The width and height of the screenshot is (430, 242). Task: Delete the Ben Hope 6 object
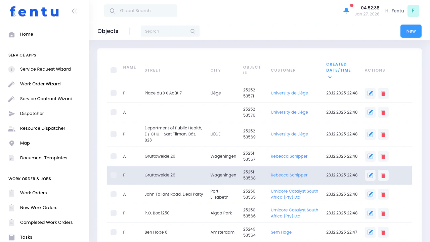pos(383,232)
